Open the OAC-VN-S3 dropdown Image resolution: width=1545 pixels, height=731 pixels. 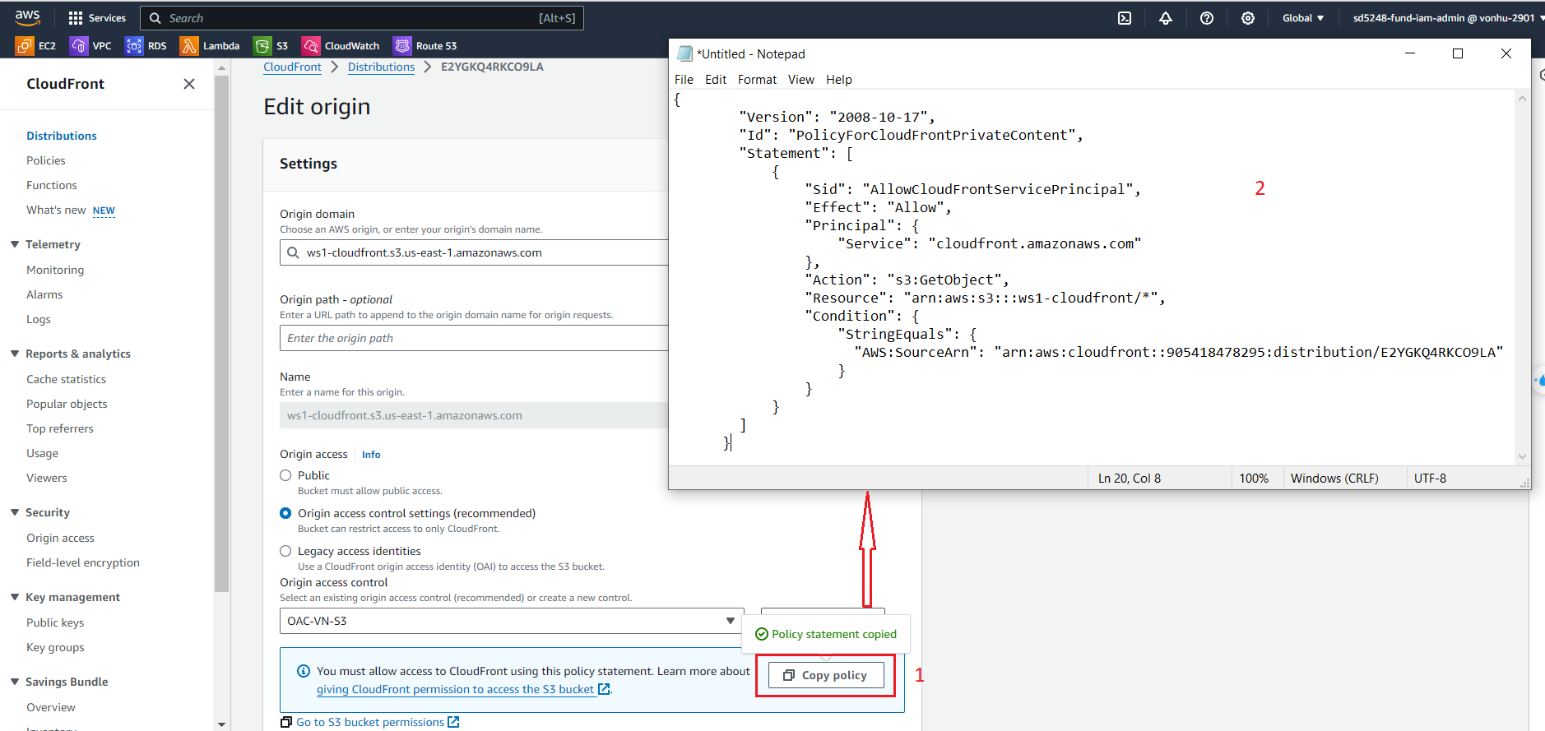pyautogui.click(x=511, y=621)
